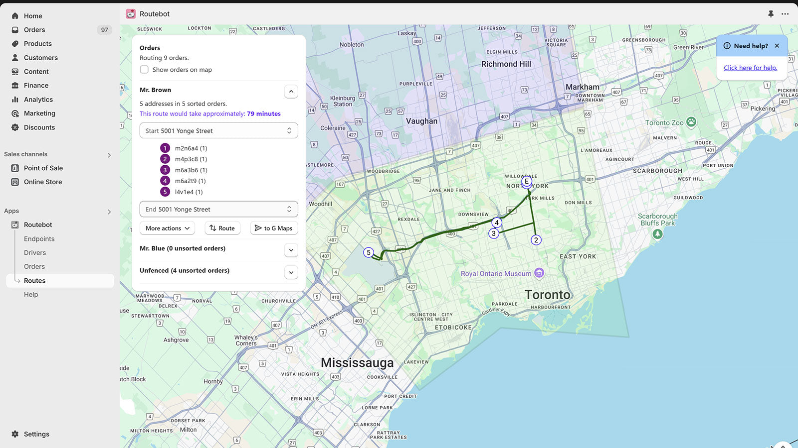The image size is (798, 448).
Task: Click the Scarborough Bluffs Park pin
Action: tap(657, 234)
